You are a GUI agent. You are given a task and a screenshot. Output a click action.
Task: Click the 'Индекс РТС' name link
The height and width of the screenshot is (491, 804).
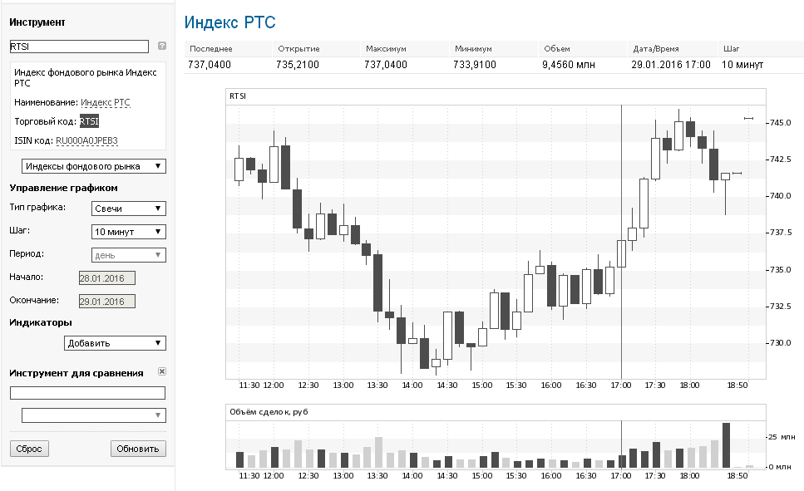click(106, 102)
